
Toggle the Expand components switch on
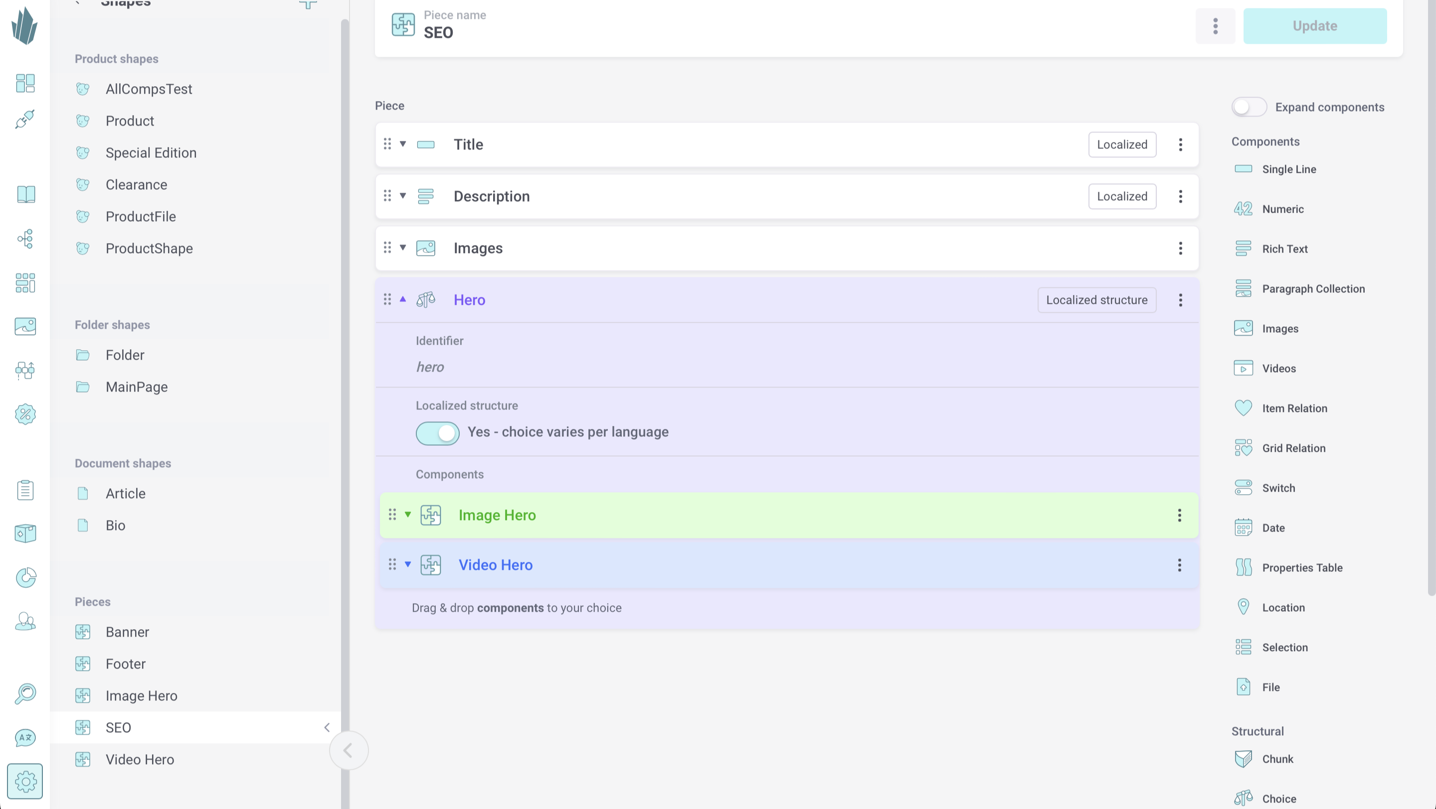coord(1248,107)
